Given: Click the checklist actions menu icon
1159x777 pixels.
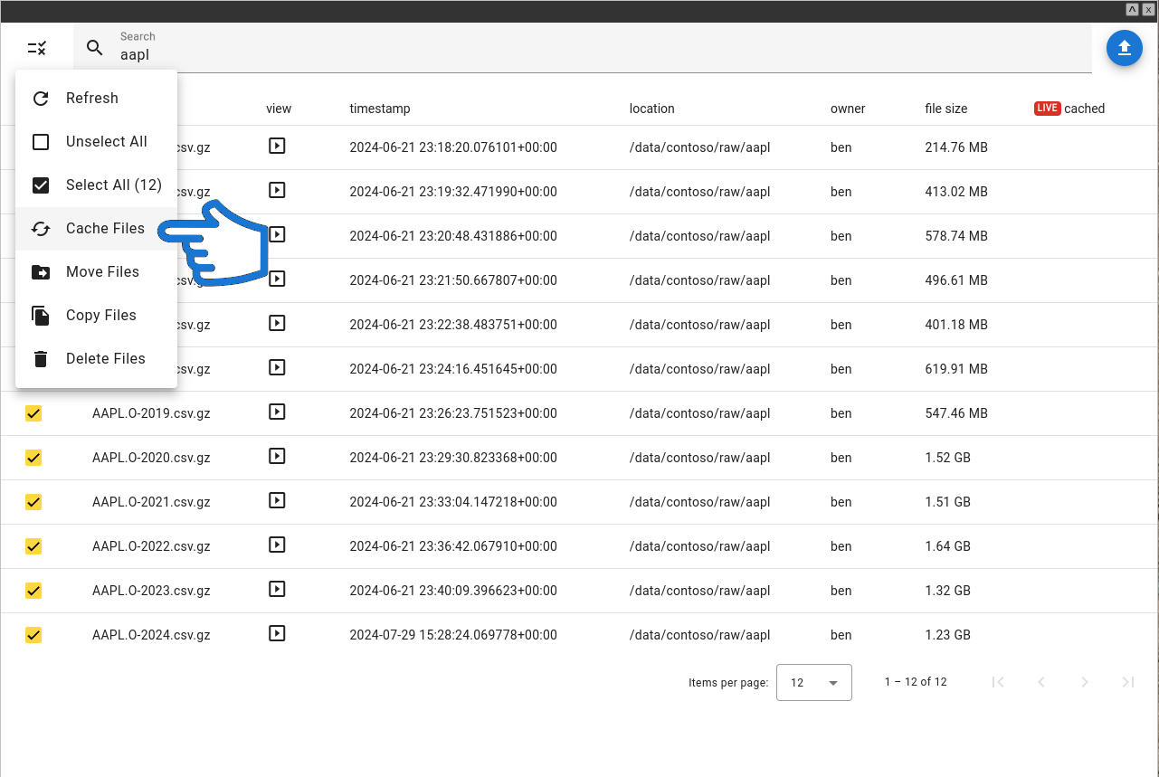Looking at the screenshot, I should click(37, 48).
